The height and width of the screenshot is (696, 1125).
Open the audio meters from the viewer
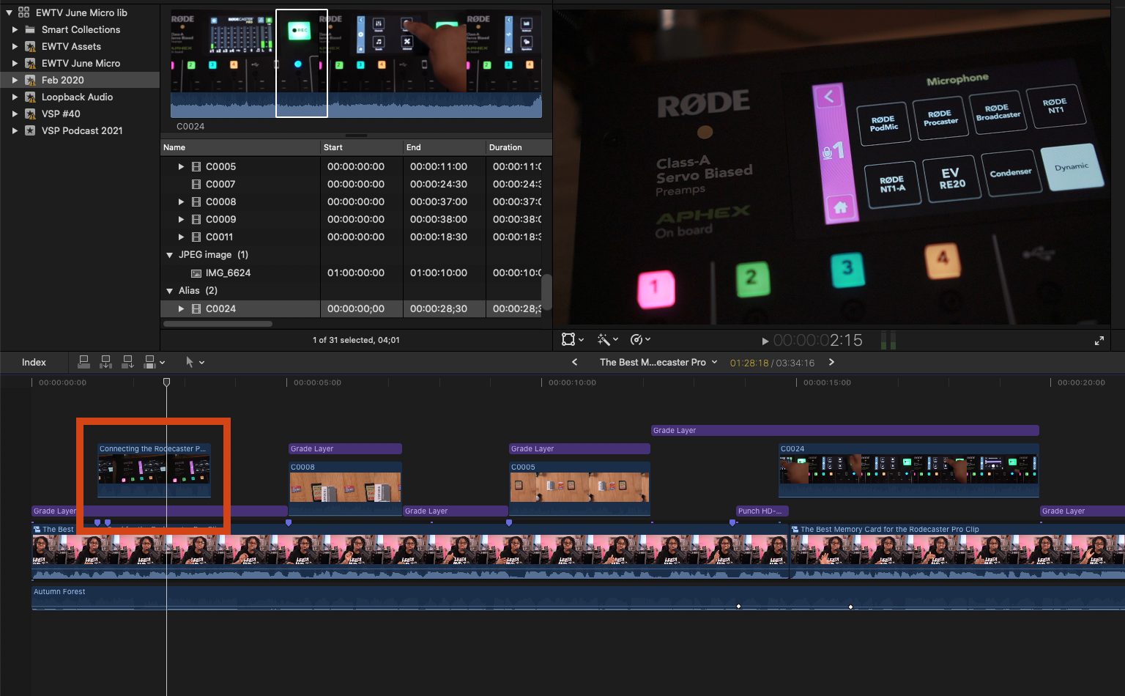(x=888, y=340)
